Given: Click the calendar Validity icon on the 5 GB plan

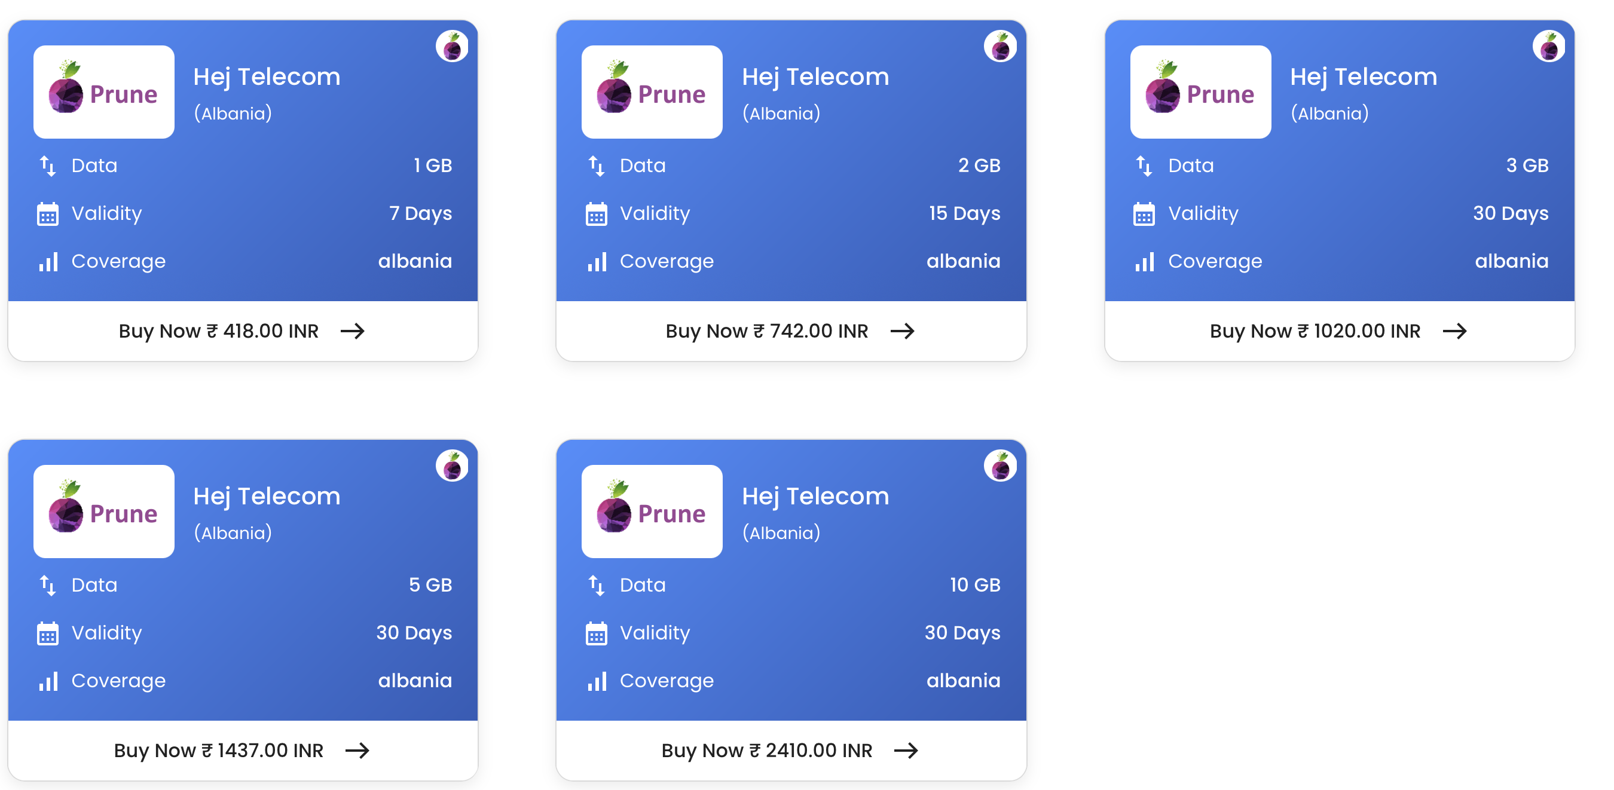Looking at the screenshot, I should (48, 633).
